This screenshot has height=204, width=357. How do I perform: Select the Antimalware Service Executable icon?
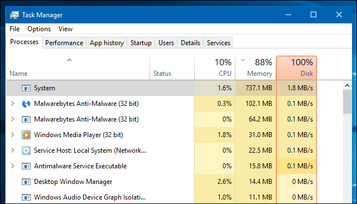[x=26, y=166]
